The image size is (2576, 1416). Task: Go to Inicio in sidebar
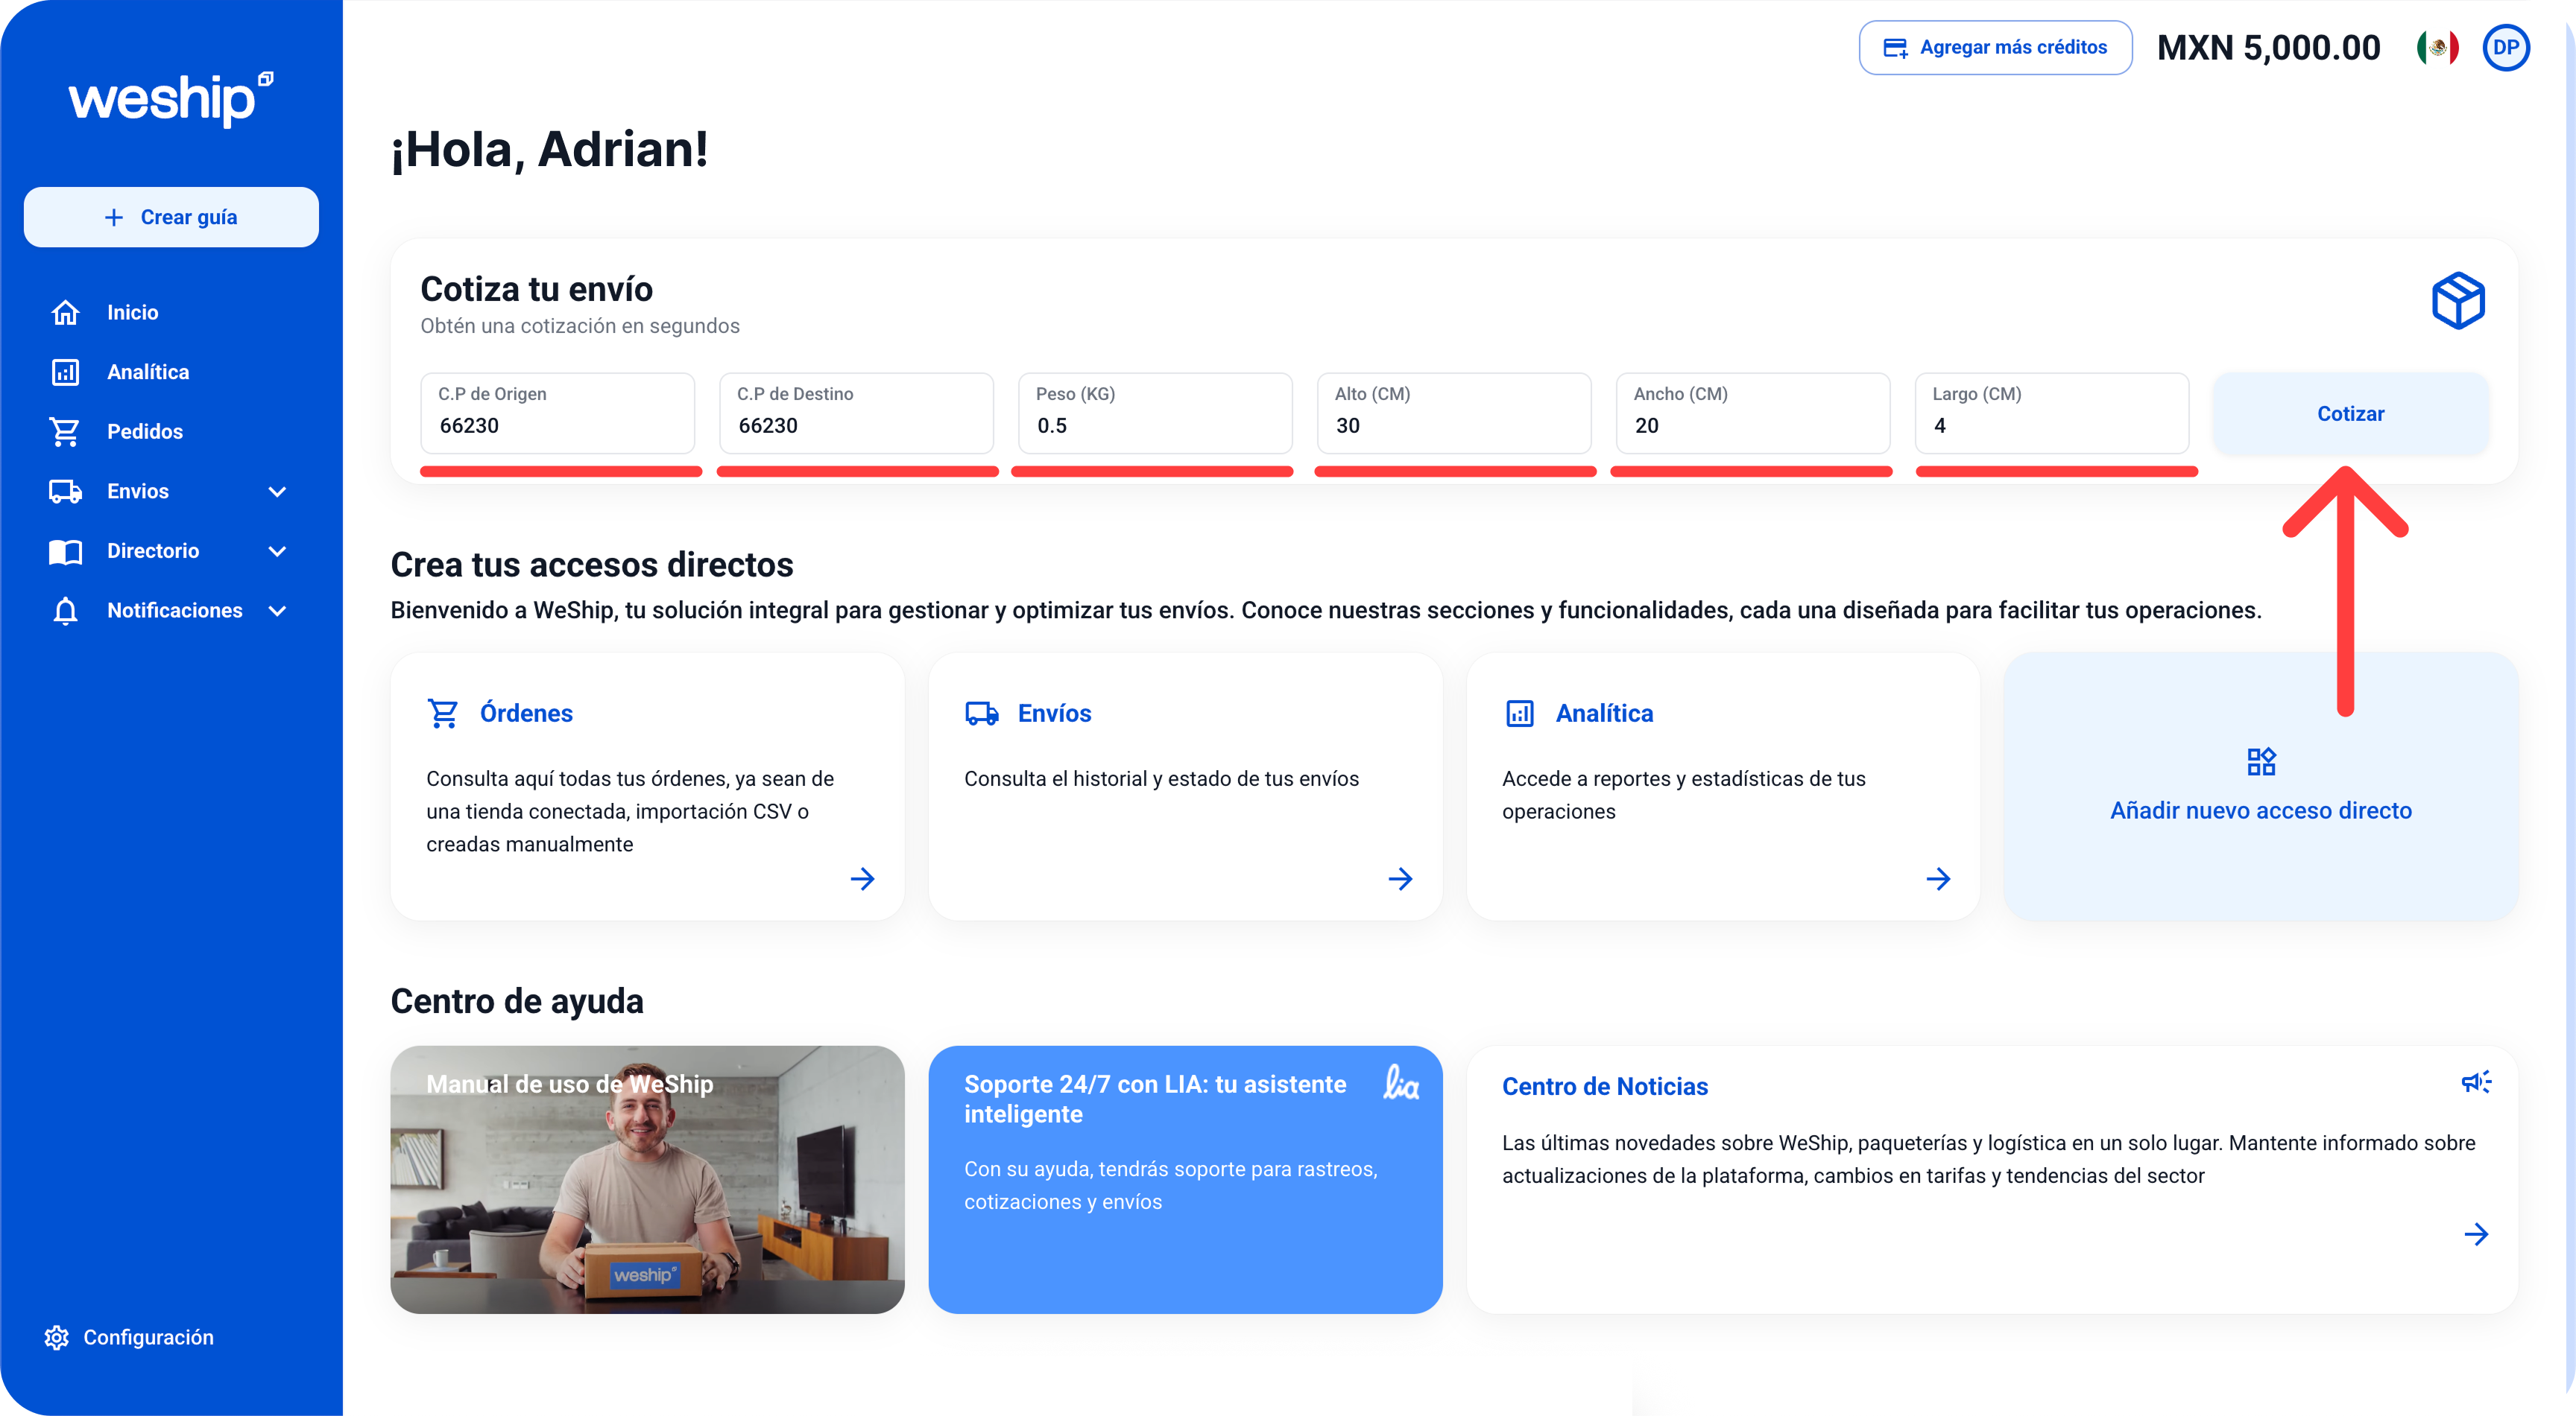pos(132,313)
